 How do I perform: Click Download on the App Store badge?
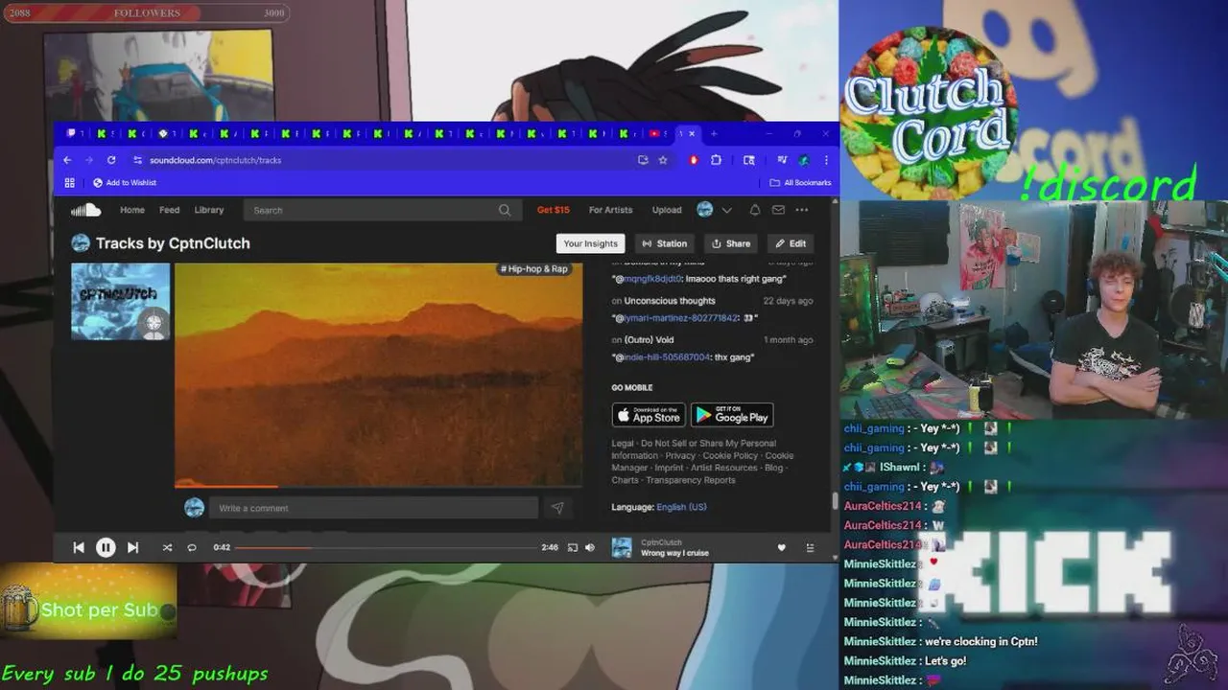[x=649, y=415]
